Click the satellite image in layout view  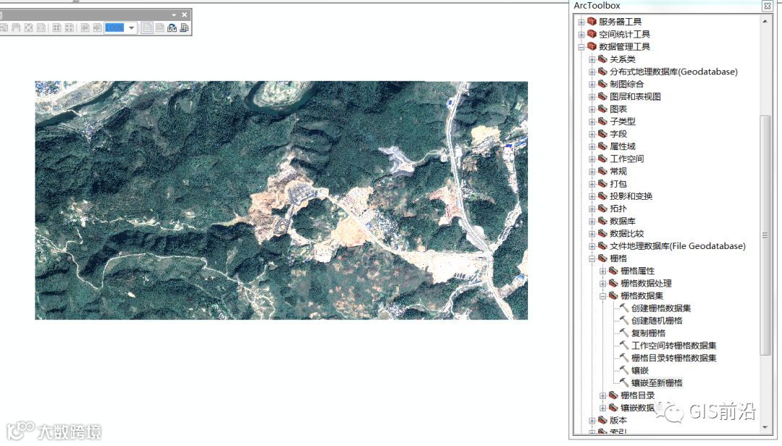point(281,200)
